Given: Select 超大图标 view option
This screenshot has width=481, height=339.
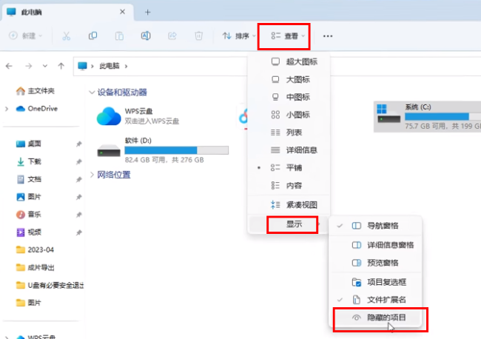Looking at the screenshot, I should pos(289,61).
